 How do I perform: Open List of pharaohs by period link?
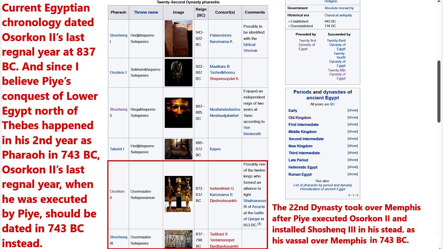323,185
